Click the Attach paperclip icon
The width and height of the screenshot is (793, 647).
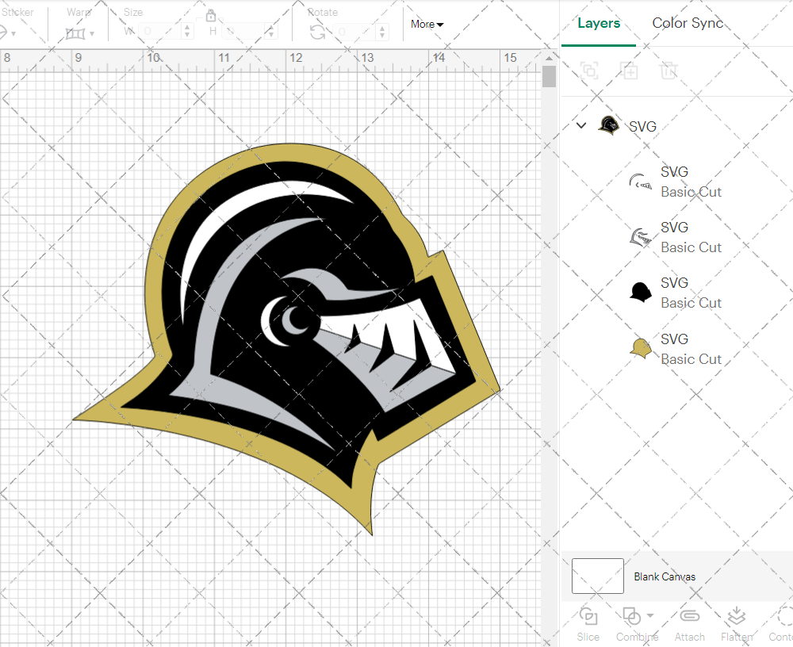[689, 617]
